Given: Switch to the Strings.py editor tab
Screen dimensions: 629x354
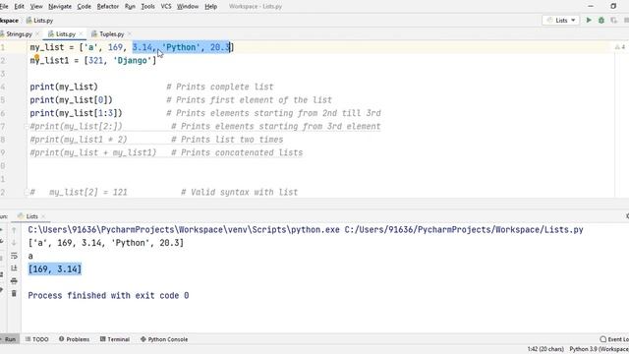Looking at the screenshot, I should (x=19, y=34).
